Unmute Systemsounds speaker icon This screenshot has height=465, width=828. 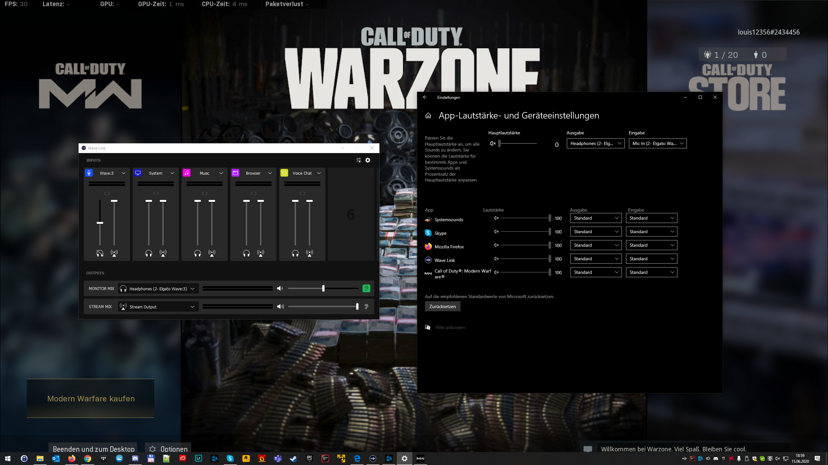click(x=496, y=218)
